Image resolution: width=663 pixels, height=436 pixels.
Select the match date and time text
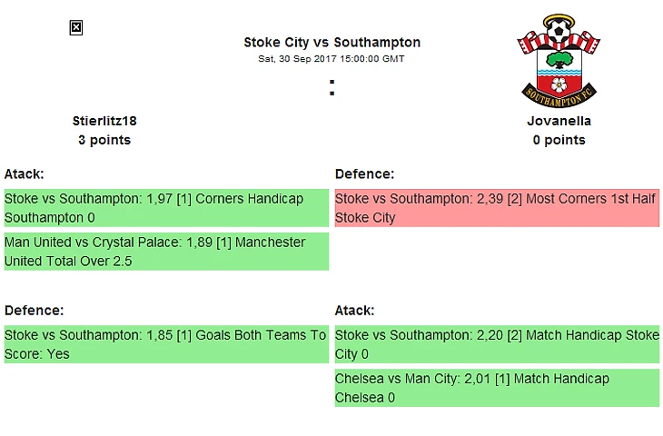pos(331,59)
